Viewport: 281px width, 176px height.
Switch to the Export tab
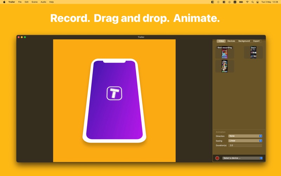pos(256,41)
